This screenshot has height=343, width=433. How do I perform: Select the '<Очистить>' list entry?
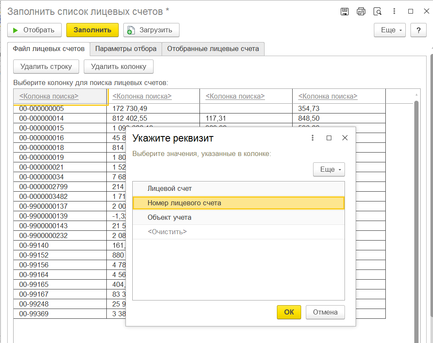click(x=167, y=232)
